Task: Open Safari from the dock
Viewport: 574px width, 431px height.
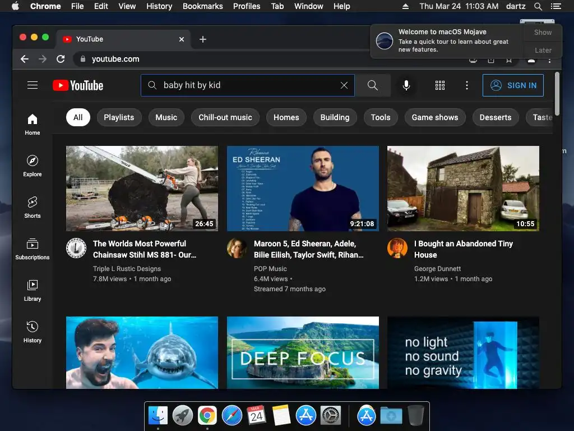Action: coord(232,416)
